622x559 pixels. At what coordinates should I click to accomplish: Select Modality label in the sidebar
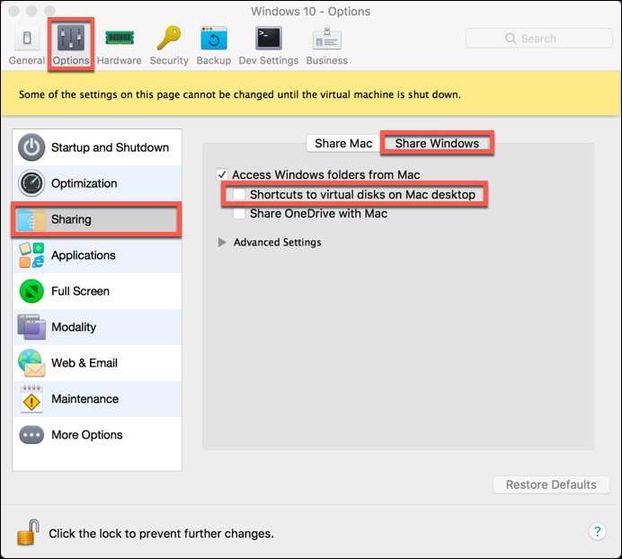pyautogui.click(x=74, y=327)
